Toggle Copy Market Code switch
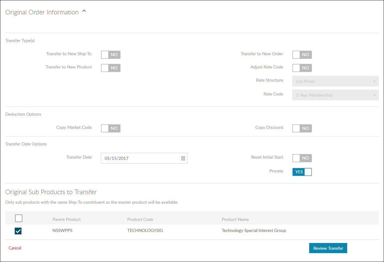 pos(111,128)
